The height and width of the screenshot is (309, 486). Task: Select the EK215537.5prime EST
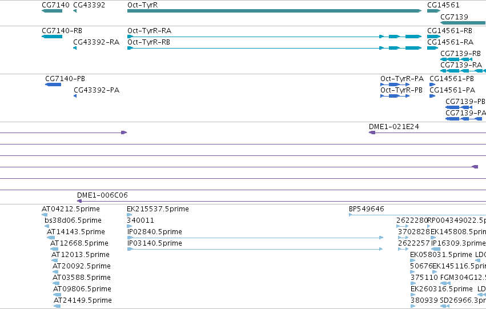pyautogui.click(x=130, y=214)
